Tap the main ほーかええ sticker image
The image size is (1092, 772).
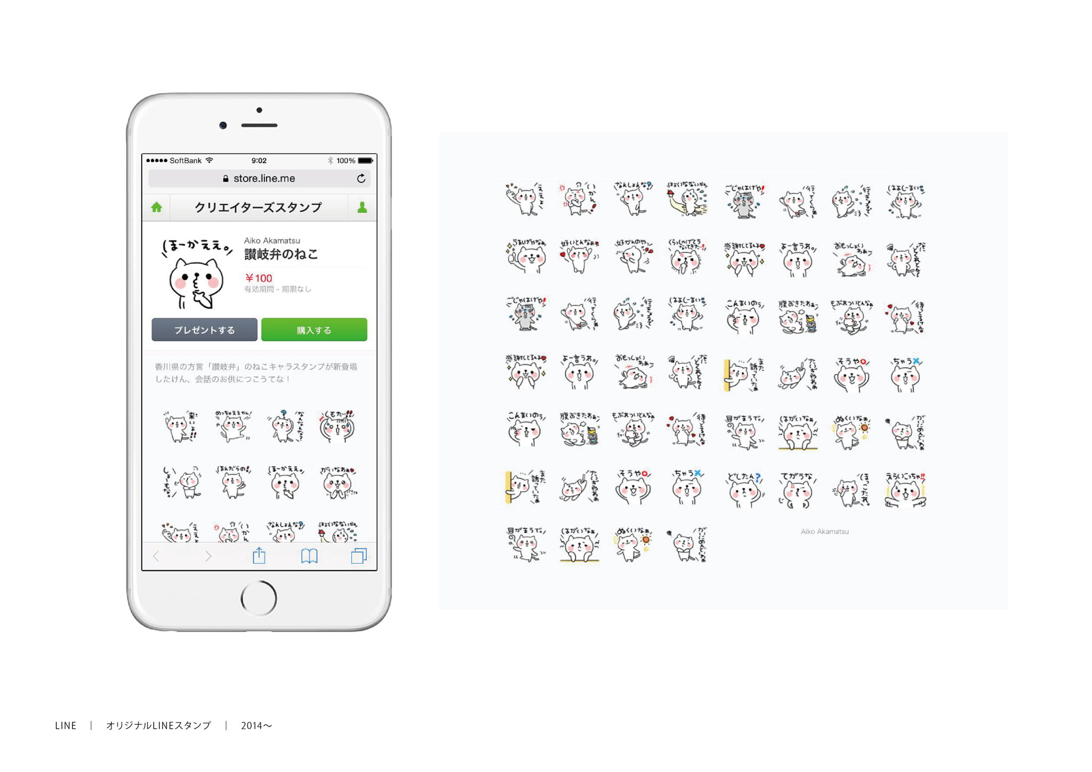[x=197, y=273]
